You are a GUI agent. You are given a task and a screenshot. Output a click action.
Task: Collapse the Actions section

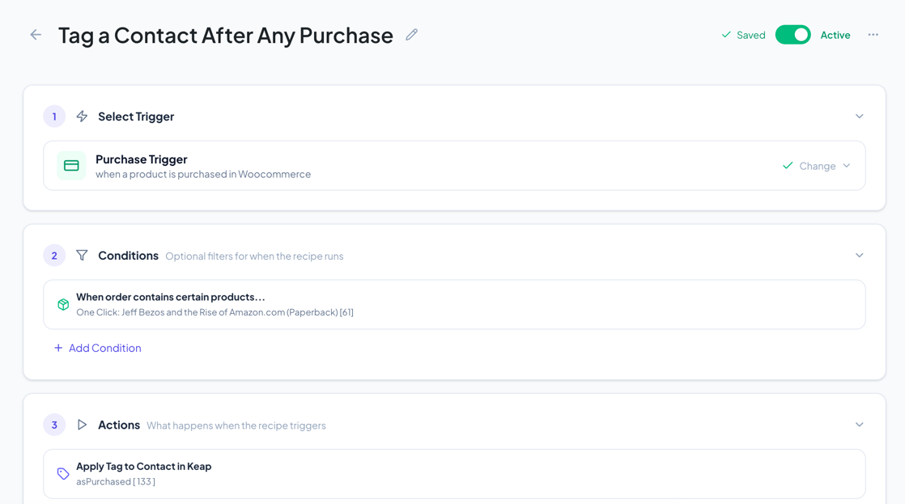[x=860, y=424]
